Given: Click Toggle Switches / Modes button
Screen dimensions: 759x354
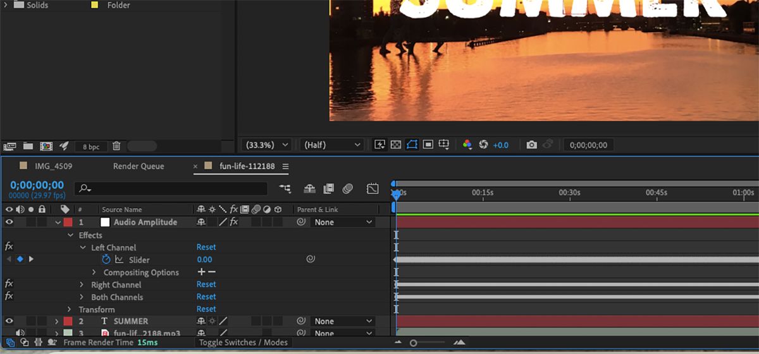Looking at the screenshot, I should tap(243, 343).
